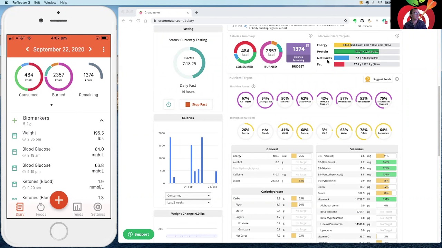Open a new browser tab

pos(196,13)
